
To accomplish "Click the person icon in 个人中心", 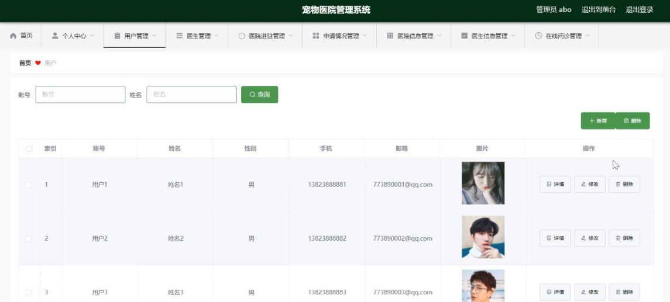I will coord(54,36).
